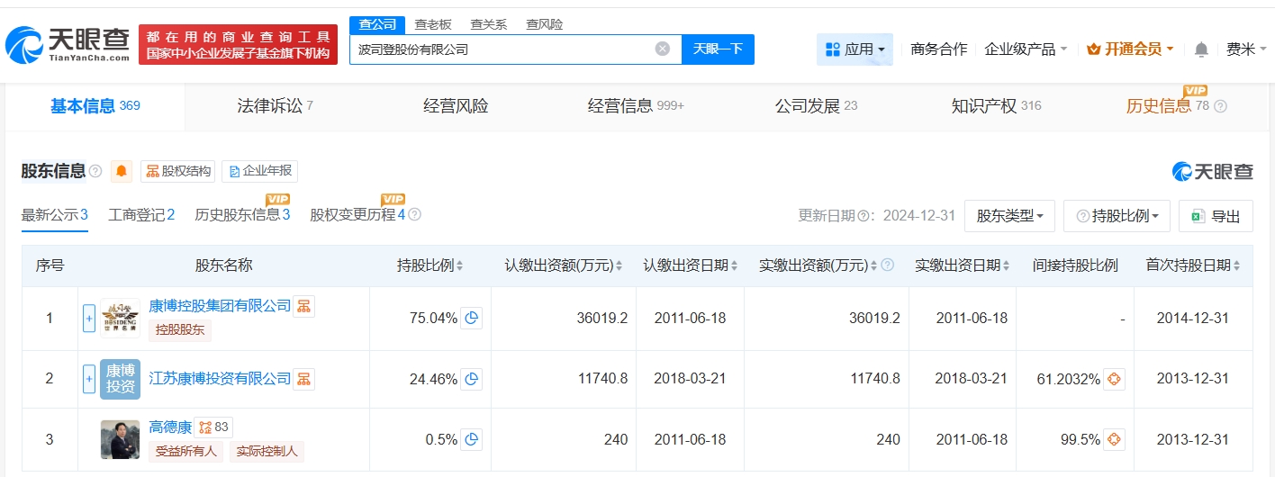This screenshot has height=477, width=1275.
Task: Click the 天眼一下 search button
Action: coord(718,49)
